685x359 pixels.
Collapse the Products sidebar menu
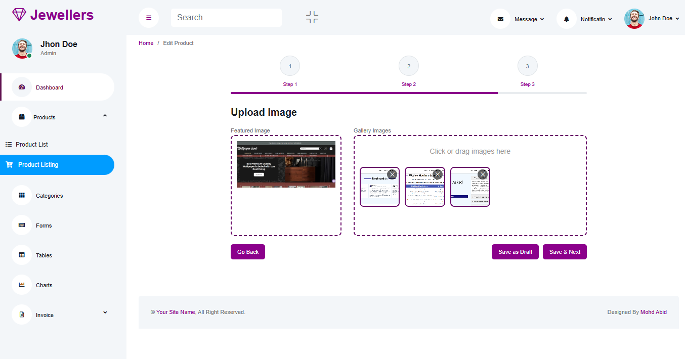[105, 116]
